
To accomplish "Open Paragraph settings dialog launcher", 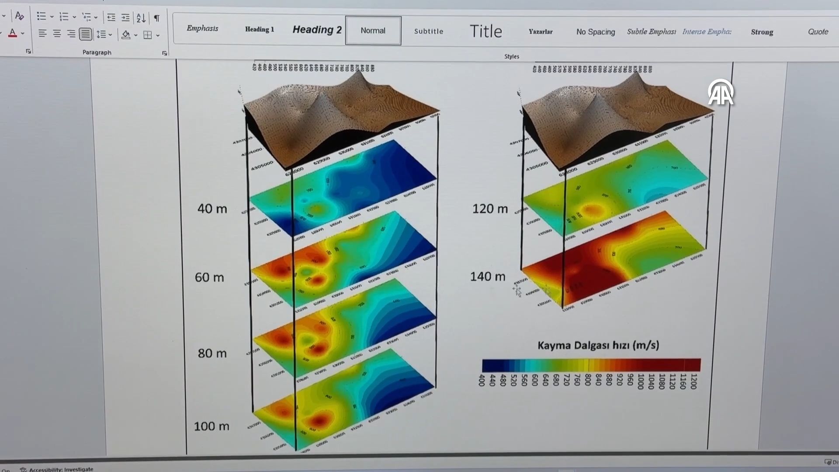I will tap(164, 53).
